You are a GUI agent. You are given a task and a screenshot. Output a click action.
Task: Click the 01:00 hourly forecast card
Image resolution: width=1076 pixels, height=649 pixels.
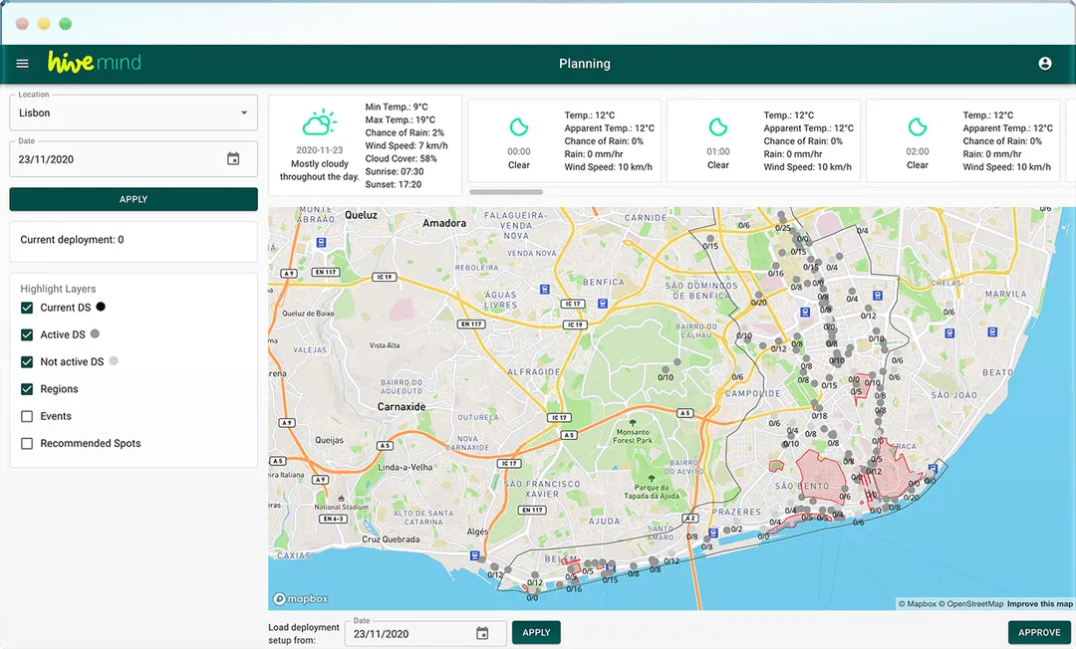pos(763,140)
